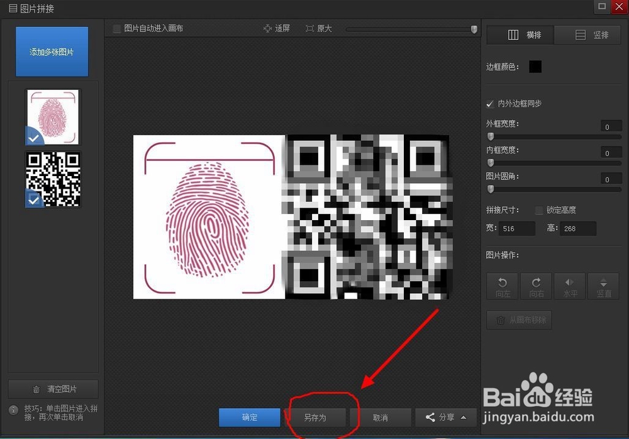Screen dimensions: 629x439
Task: Click the zoom slider handle in the toolbar
Action: point(474,30)
